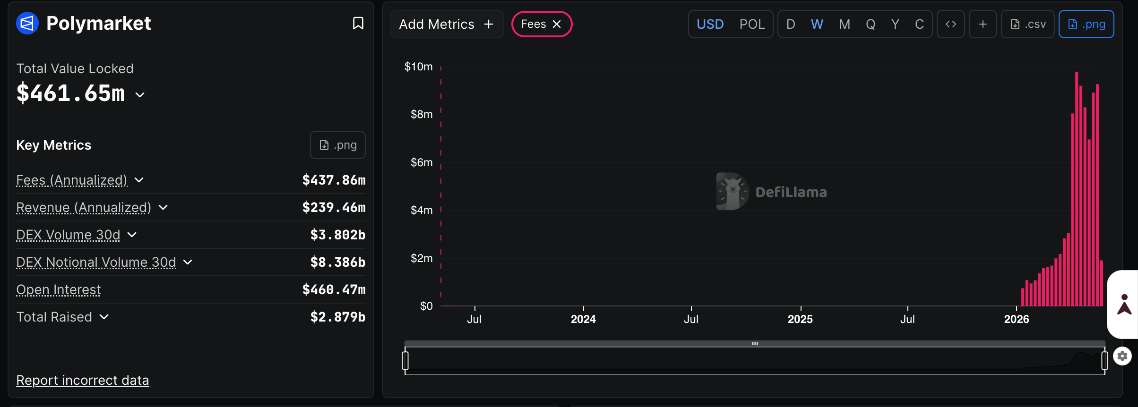The width and height of the screenshot is (1138, 407).
Task: Switch denomination to USD
Action: 710,24
